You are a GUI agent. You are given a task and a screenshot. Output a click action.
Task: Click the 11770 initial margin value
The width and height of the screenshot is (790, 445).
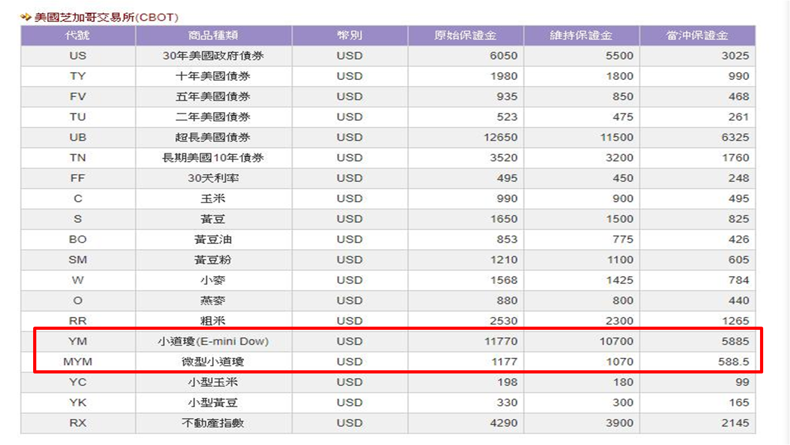coord(501,341)
